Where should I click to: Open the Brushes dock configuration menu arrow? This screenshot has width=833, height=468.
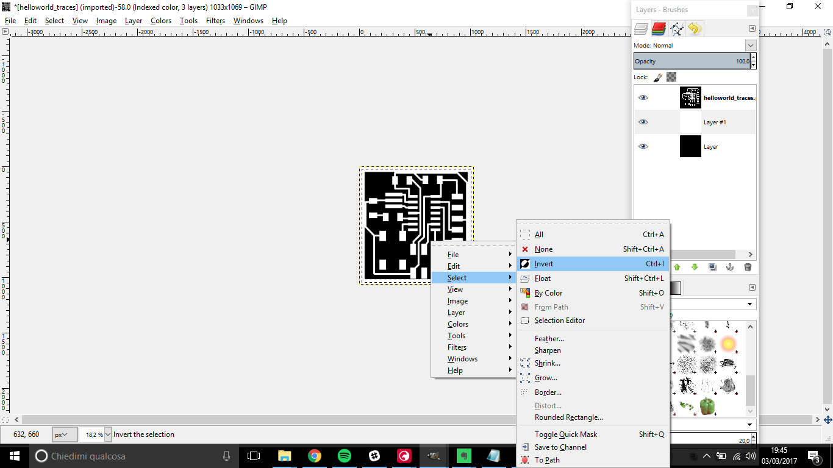(752, 287)
